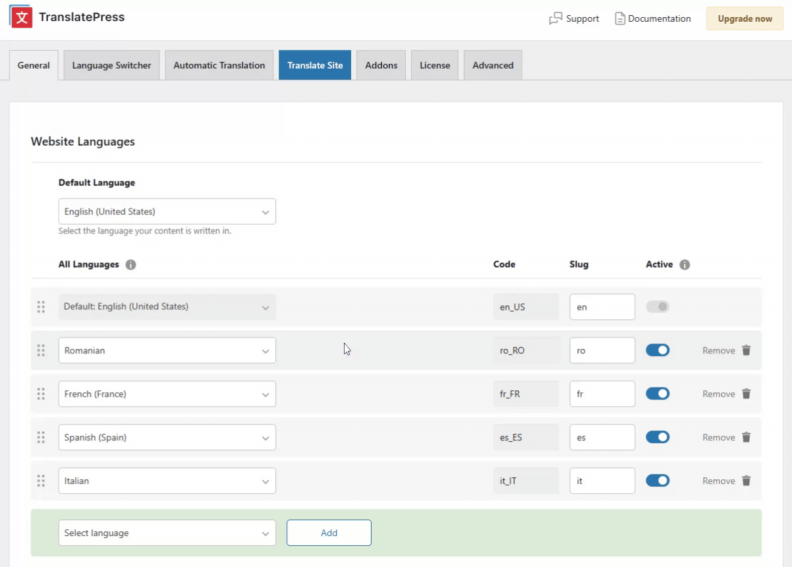
Task: Click the Romanian slug input field
Action: [x=602, y=351]
